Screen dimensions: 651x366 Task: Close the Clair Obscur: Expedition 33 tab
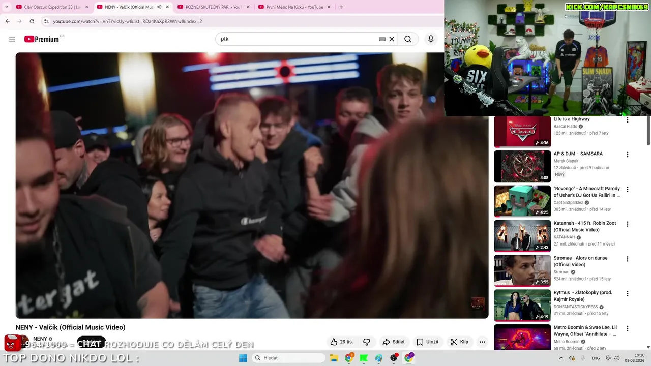pos(86,7)
